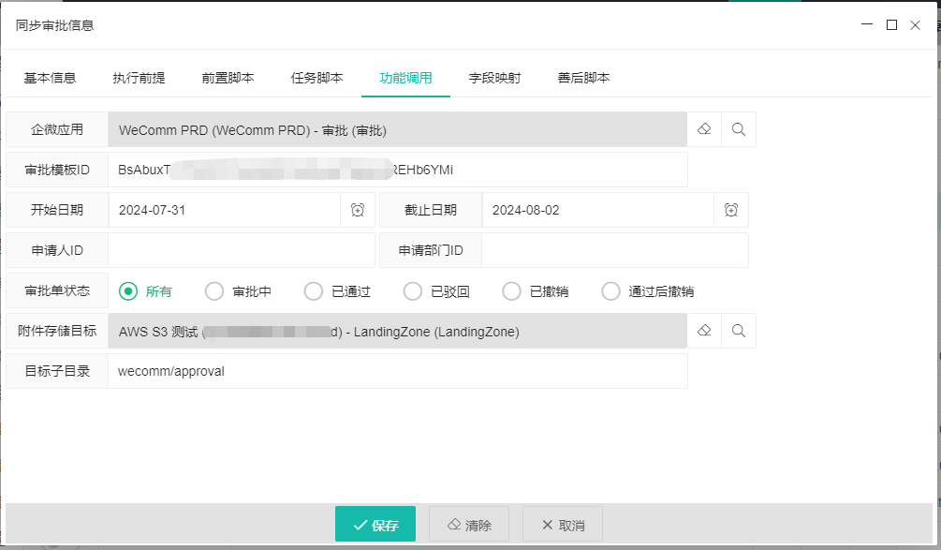Click the 截止日期 field showing 2024-08-02
The height and width of the screenshot is (550, 941).
click(x=597, y=210)
